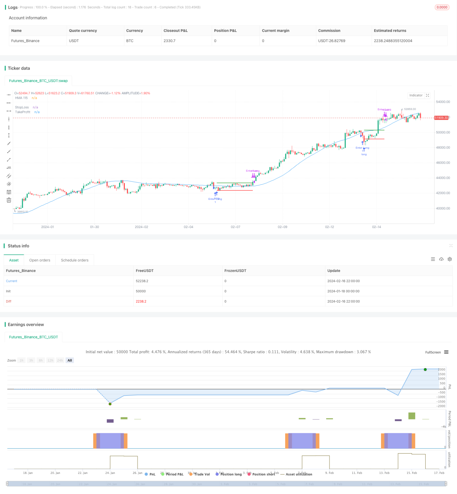
Task: Select the All zoom range button
Action: (70, 360)
